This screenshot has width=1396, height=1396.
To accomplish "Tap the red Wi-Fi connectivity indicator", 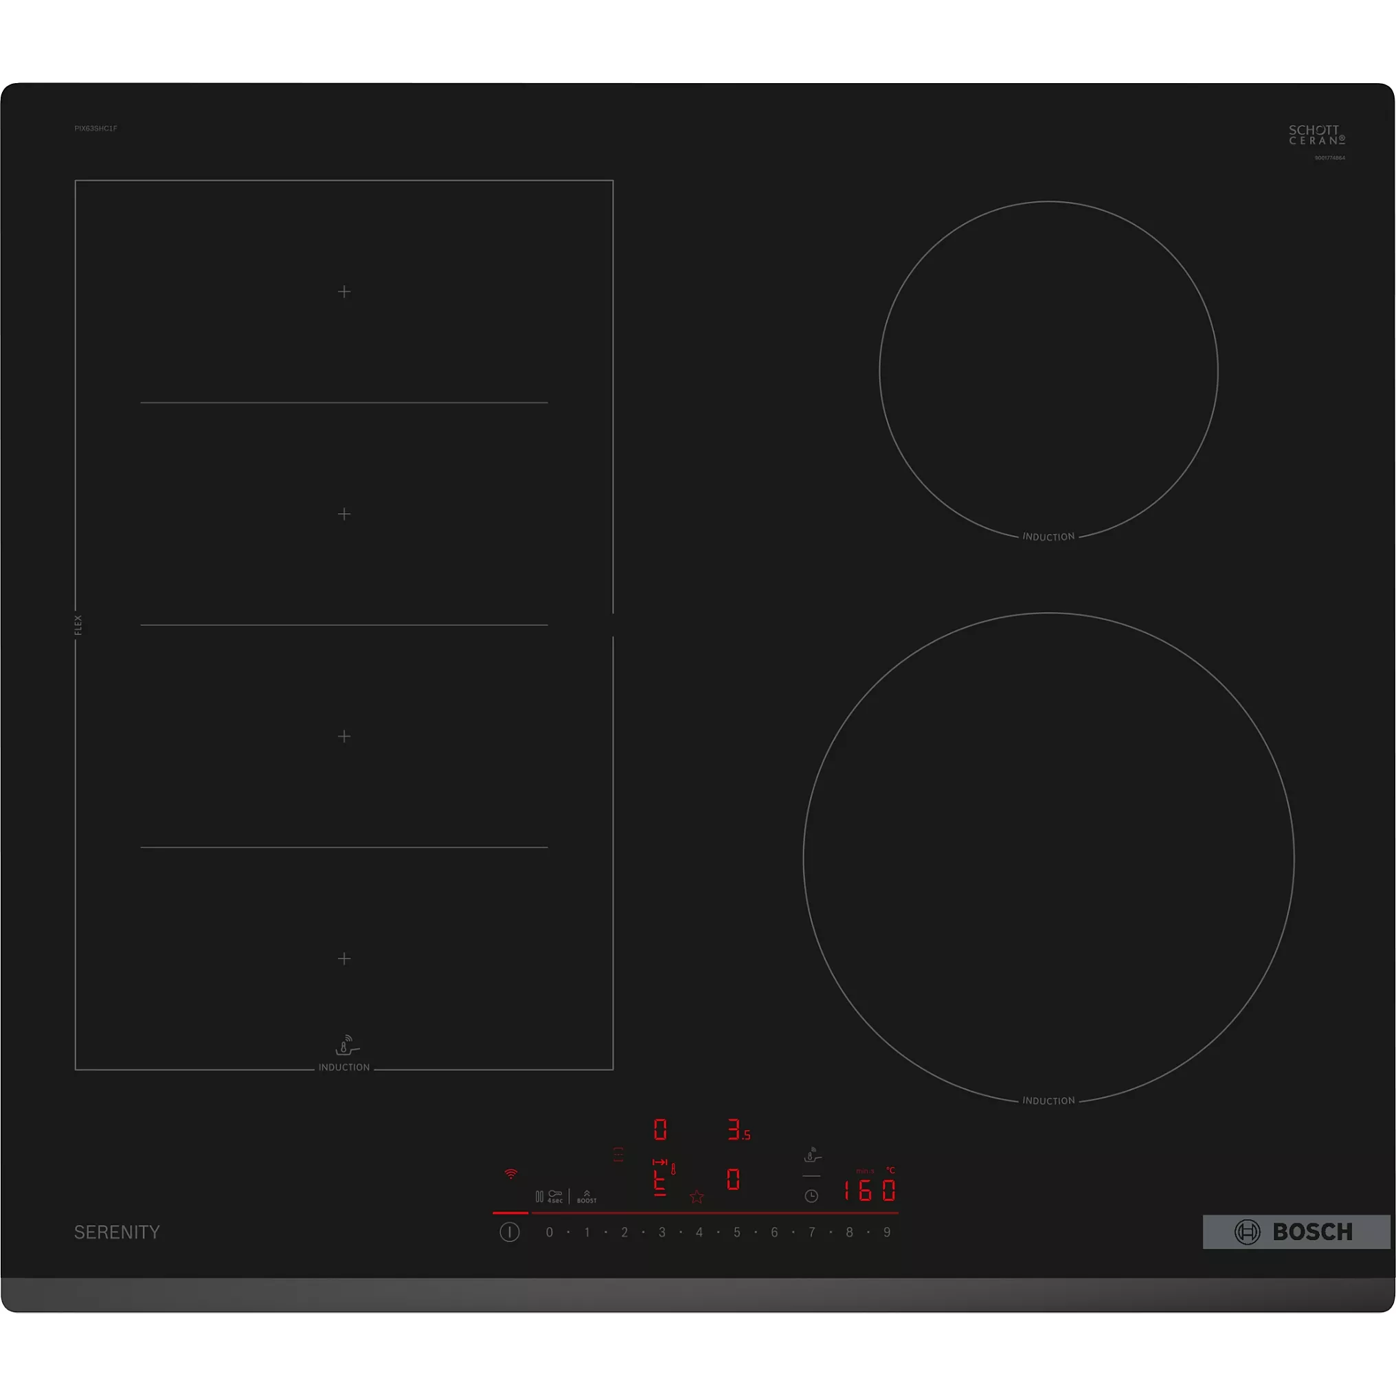I will [511, 1174].
